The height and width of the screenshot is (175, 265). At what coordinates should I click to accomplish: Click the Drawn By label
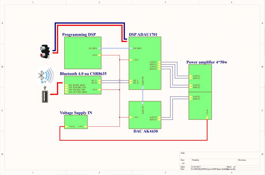pyautogui.click(x=232, y=169)
